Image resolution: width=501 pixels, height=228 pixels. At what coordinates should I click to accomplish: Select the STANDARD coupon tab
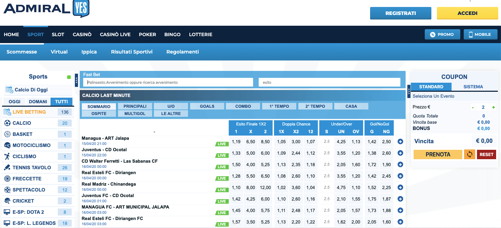click(x=431, y=87)
